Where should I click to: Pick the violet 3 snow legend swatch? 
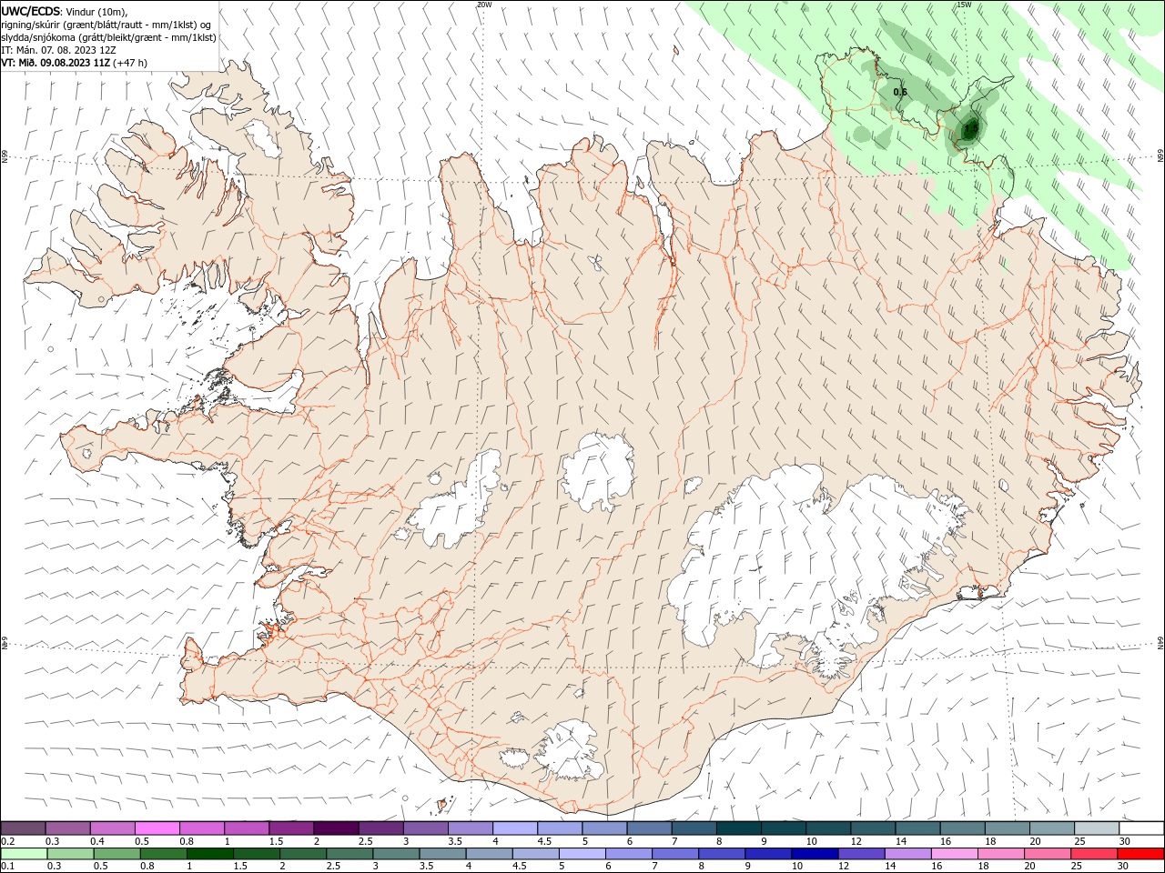(x=426, y=828)
